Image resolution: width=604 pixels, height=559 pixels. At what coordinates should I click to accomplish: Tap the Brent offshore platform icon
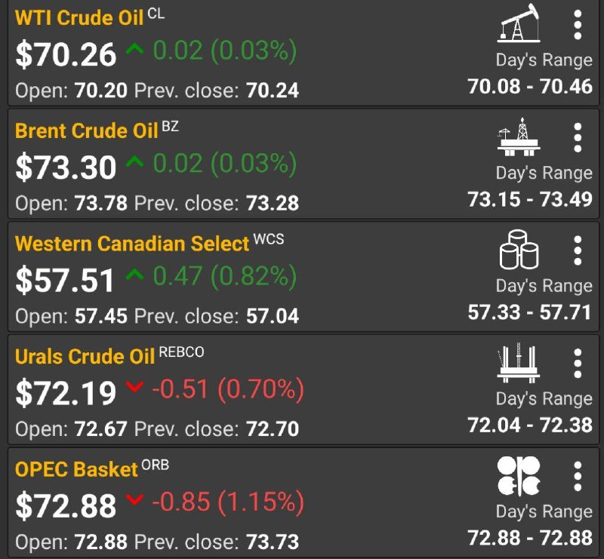click(x=519, y=137)
